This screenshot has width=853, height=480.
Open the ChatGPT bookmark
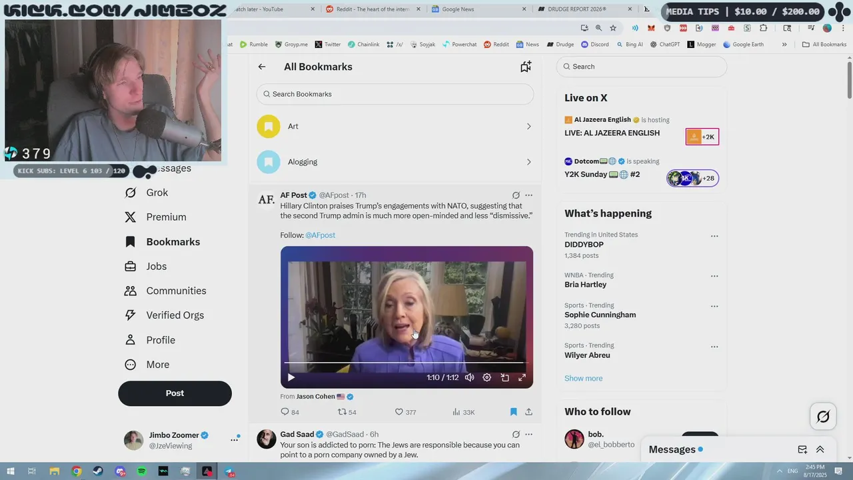[664, 45]
